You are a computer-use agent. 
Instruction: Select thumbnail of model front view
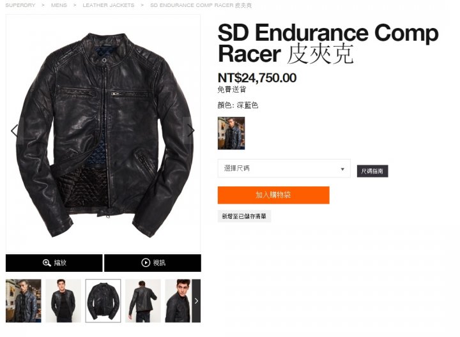[x=63, y=301]
